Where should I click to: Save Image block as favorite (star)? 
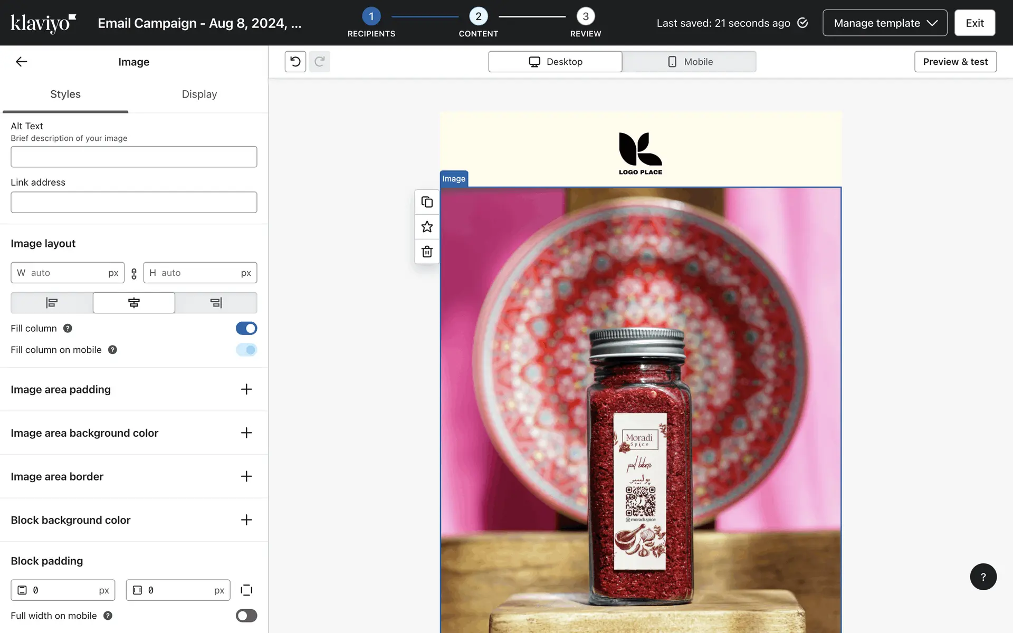click(x=427, y=227)
